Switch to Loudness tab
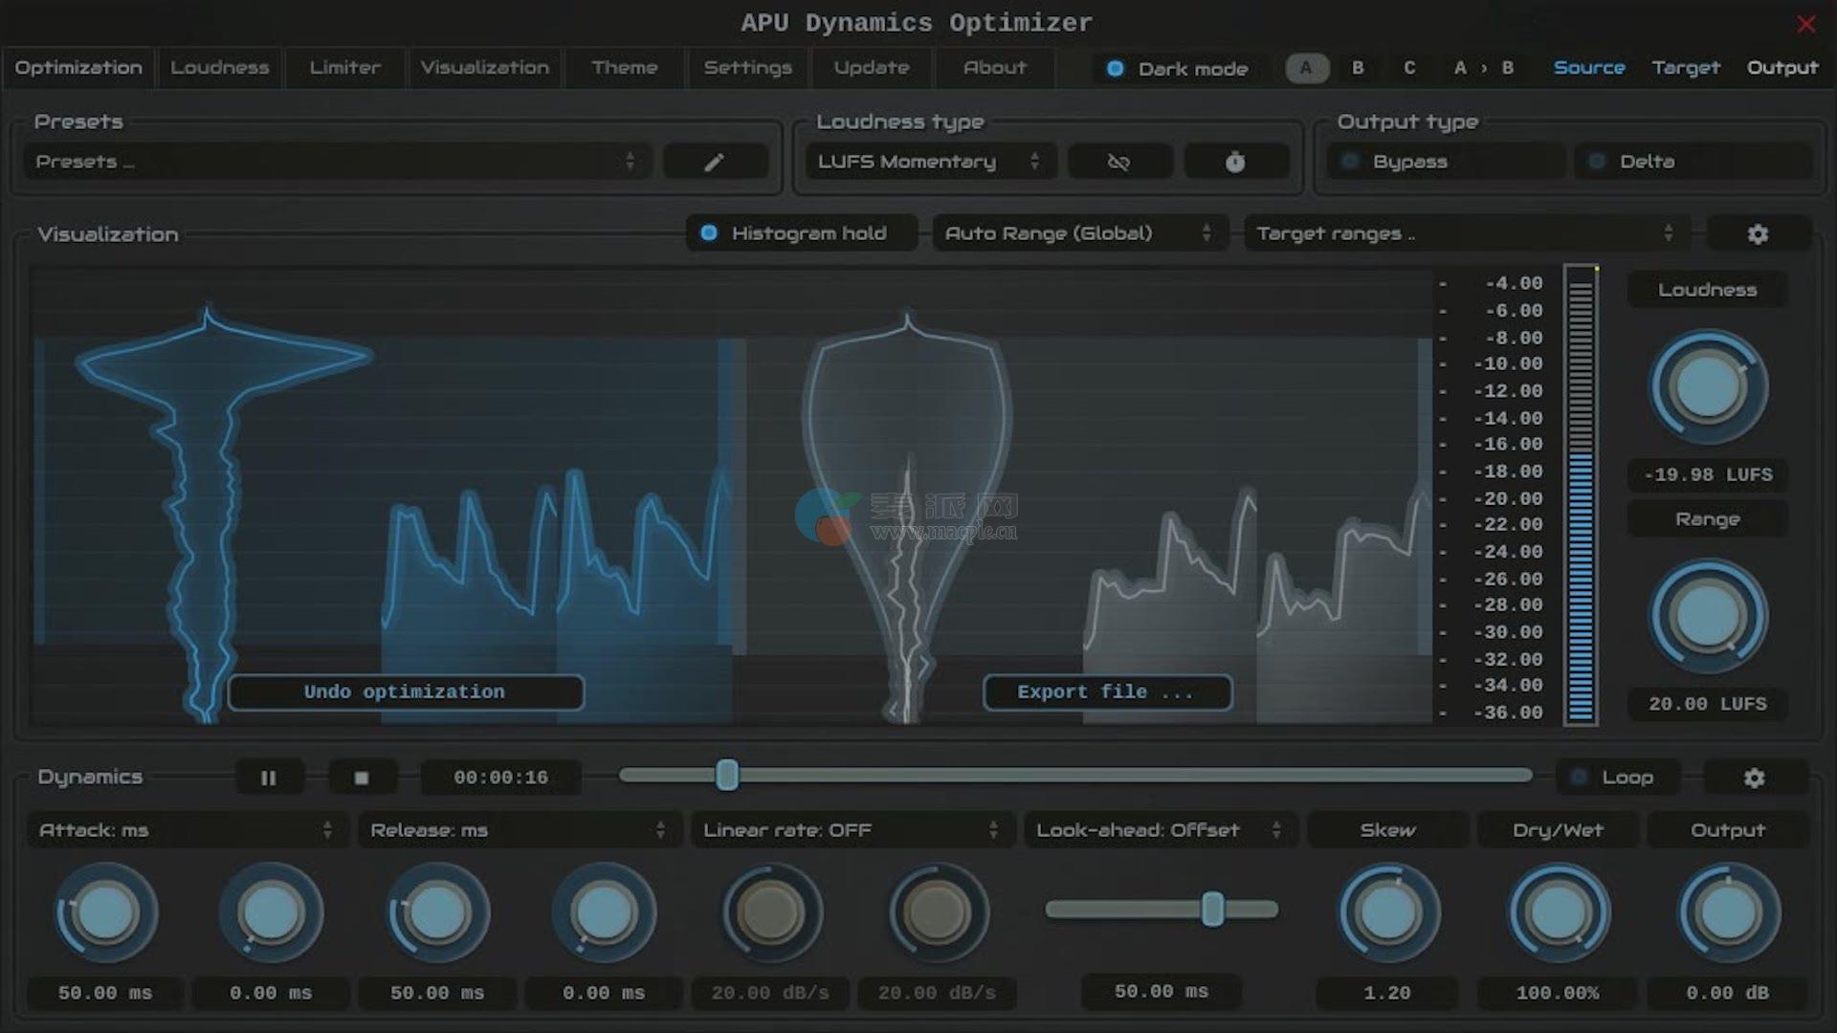The width and height of the screenshot is (1837, 1033). [x=220, y=68]
